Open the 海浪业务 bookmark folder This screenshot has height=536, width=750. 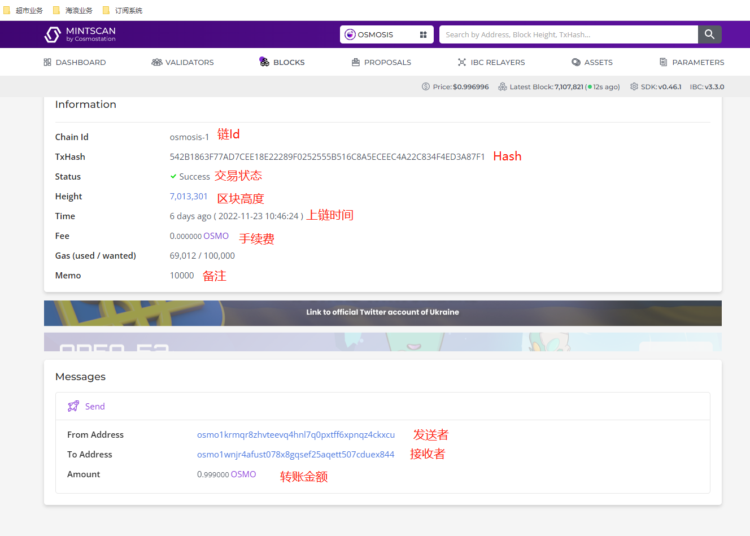pyautogui.click(x=73, y=10)
